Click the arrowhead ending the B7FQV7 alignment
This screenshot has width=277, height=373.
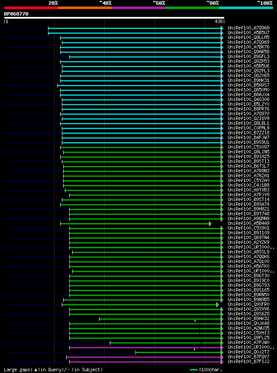point(222,357)
